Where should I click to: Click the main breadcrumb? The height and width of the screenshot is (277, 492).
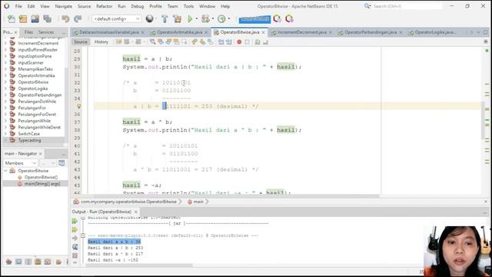tap(198, 202)
